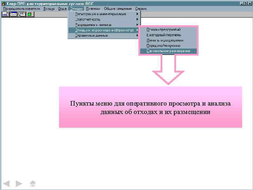Image resolution: width=253 pixels, height=190 pixels.
Task: Expand Регистрация и инвентаризация submenu arrow
Action: (x=137, y=14)
